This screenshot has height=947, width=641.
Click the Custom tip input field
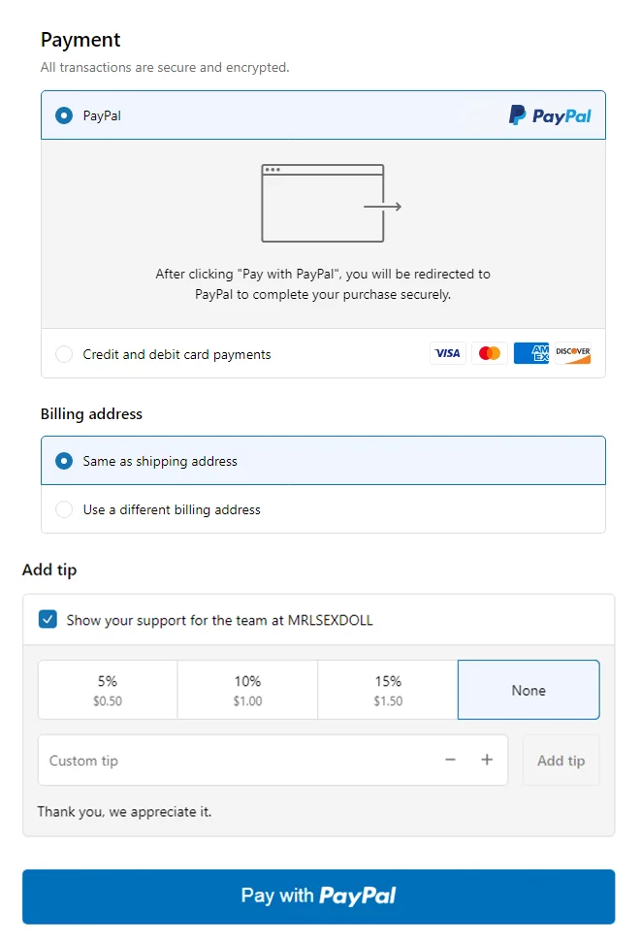[x=233, y=760]
